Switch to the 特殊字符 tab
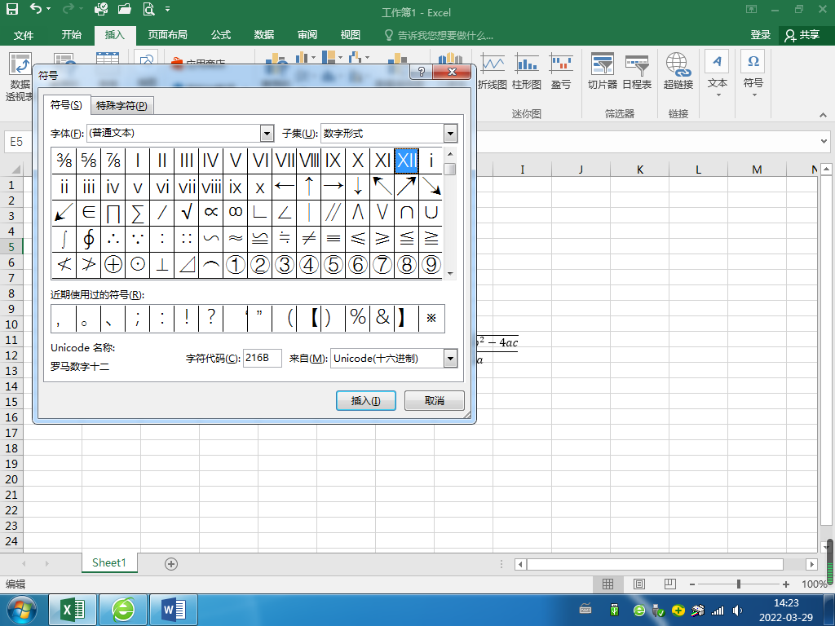Viewport: 835px width, 626px height. pyautogui.click(x=121, y=105)
